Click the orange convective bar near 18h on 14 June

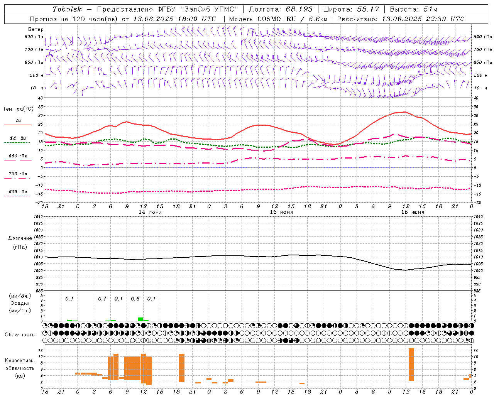click(182, 368)
